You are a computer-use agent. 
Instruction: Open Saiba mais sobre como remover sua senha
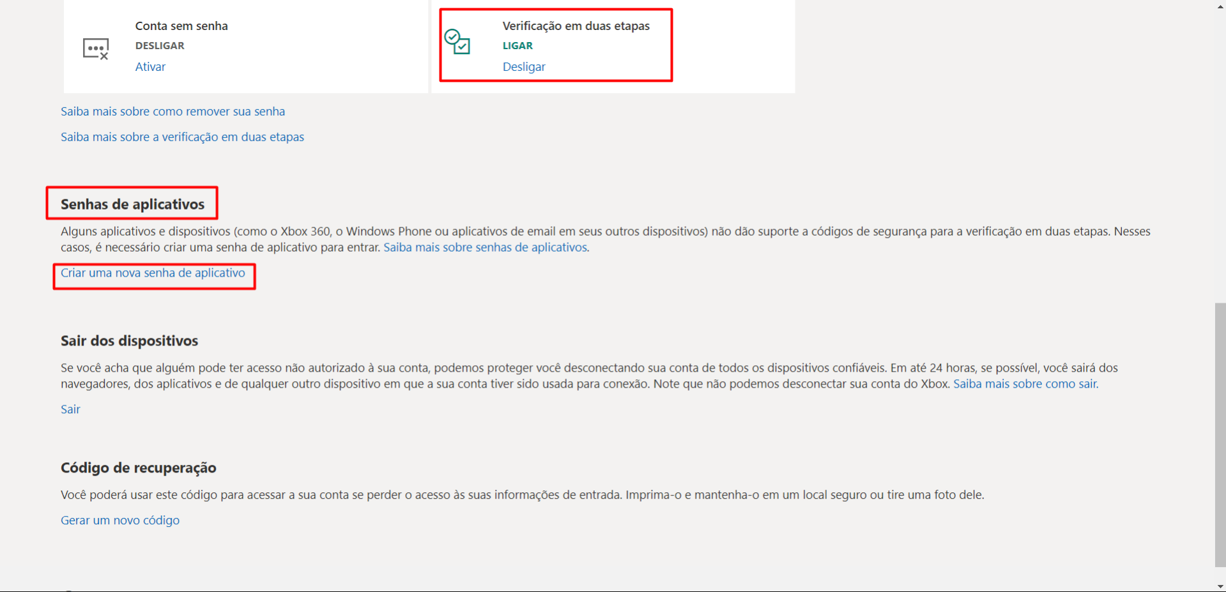[173, 111]
